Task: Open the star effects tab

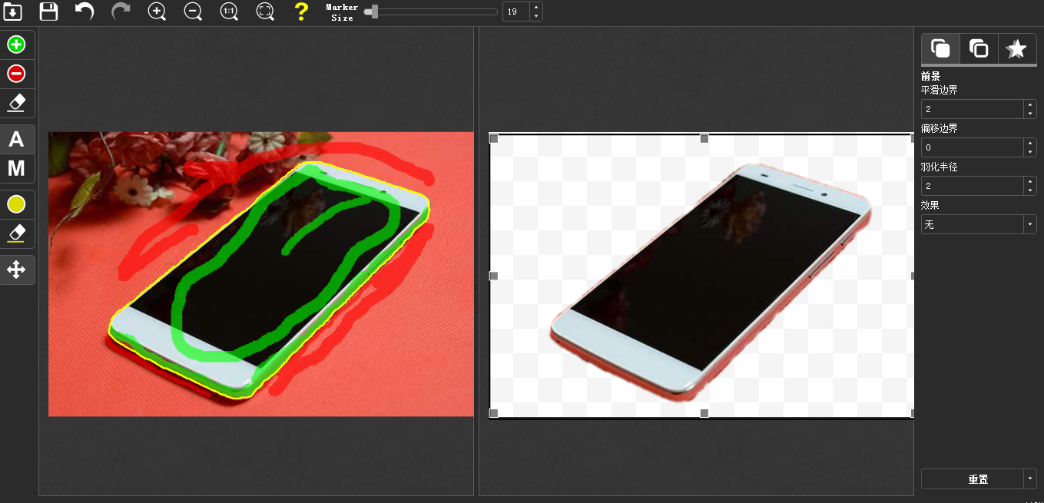Action: [x=1017, y=48]
